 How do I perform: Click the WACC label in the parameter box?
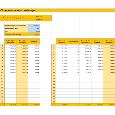click(16, 31)
